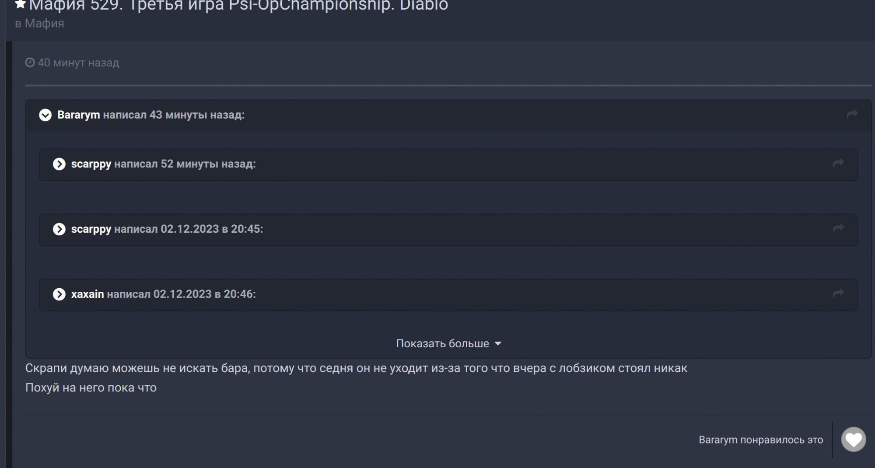Collapse Bararym's quote block
Image resolution: width=875 pixels, height=468 pixels.
[45, 115]
